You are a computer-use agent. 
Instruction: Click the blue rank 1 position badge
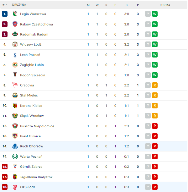click(4, 14)
